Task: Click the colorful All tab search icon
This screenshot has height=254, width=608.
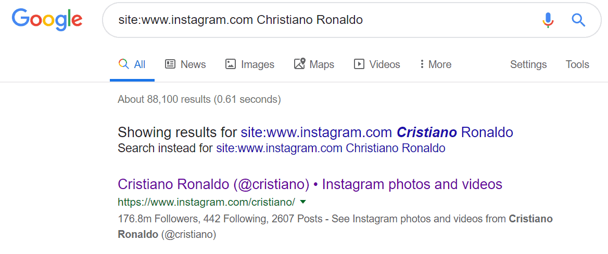Action: [124, 64]
